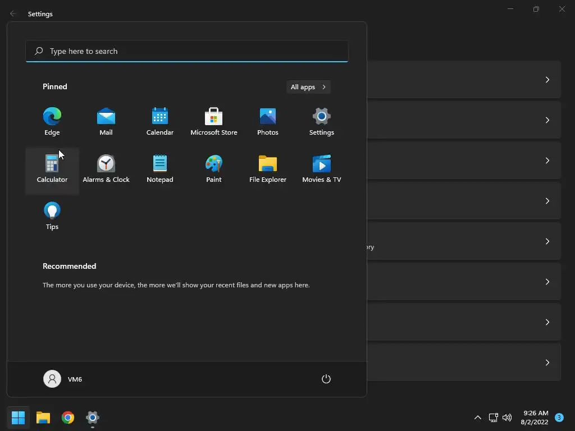Viewport: 575px width, 431px height.
Task: Launch the Mail app
Action: [106, 122]
